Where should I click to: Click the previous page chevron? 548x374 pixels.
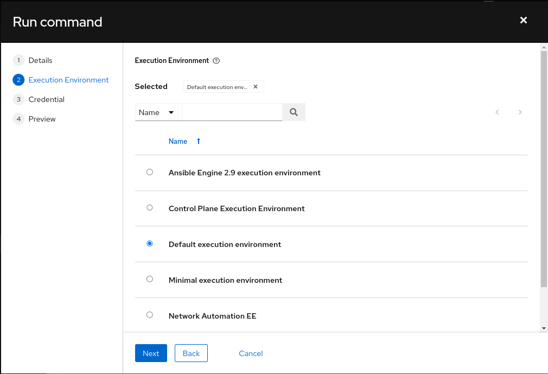click(497, 112)
